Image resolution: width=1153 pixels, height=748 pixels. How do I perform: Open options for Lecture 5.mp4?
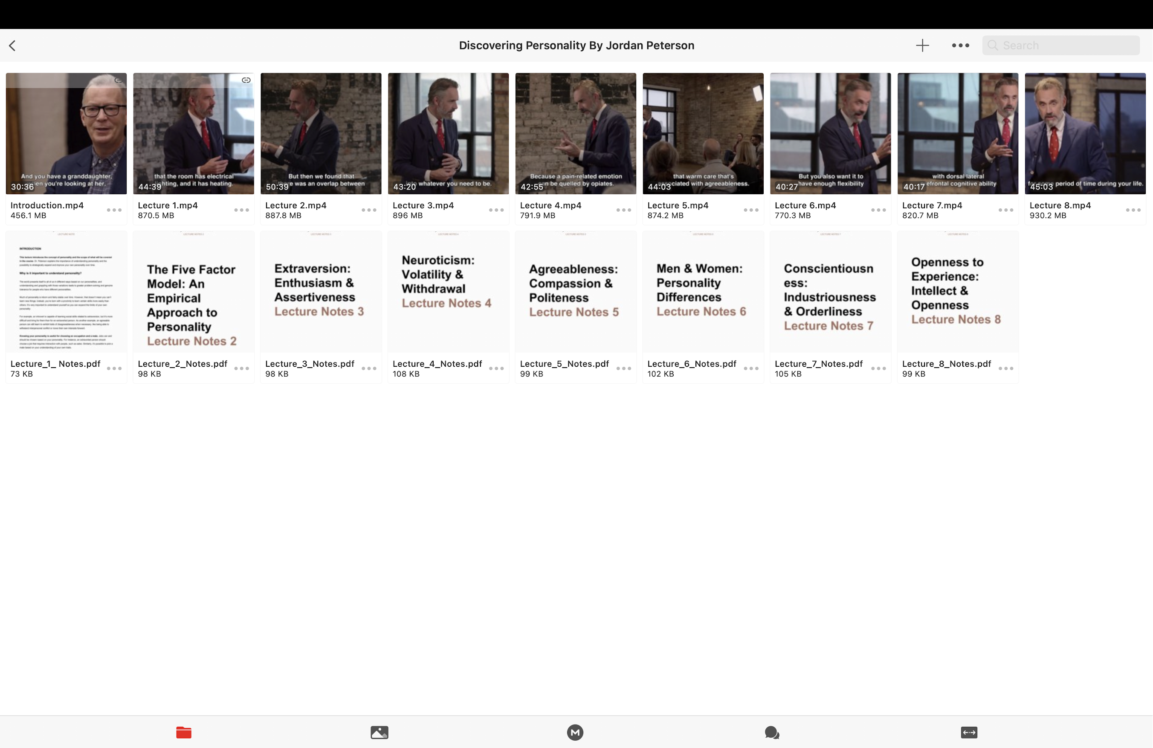pos(751,210)
